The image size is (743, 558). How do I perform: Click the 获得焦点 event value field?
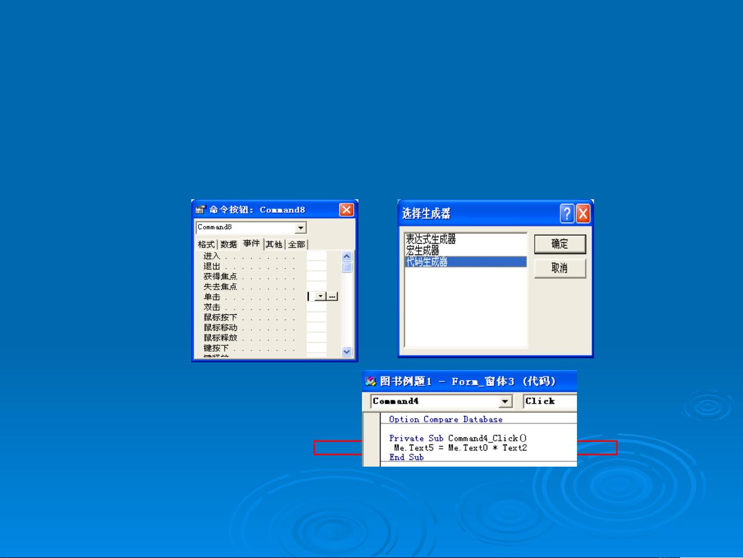click(x=317, y=277)
